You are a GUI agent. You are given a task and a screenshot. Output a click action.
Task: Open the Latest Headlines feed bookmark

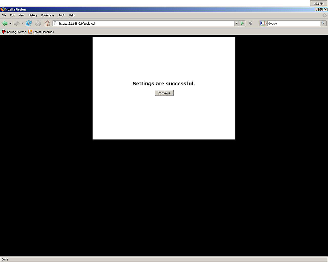[41, 32]
